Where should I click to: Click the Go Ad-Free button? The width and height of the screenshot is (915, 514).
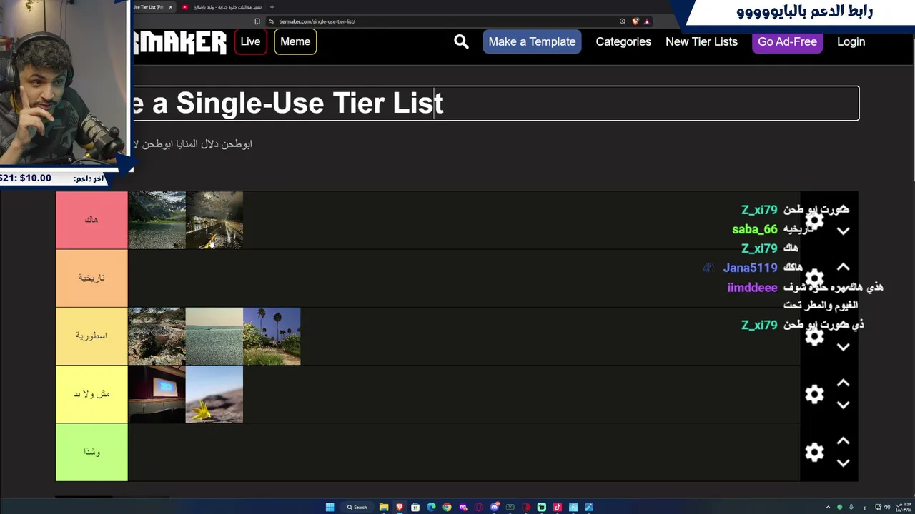787,41
